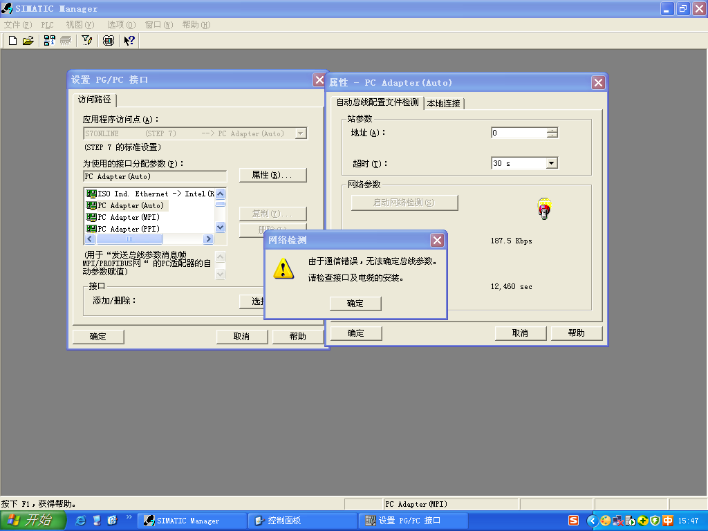Increase the address value with up stepper
The width and height of the screenshot is (708, 531).
tap(552, 130)
